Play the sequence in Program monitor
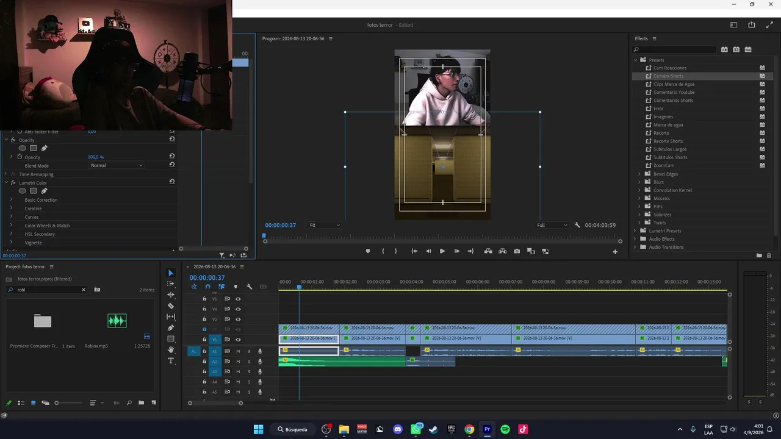 (x=442, y=251)
